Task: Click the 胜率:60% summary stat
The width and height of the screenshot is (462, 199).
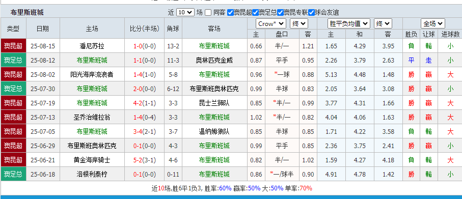Action: 218,188
